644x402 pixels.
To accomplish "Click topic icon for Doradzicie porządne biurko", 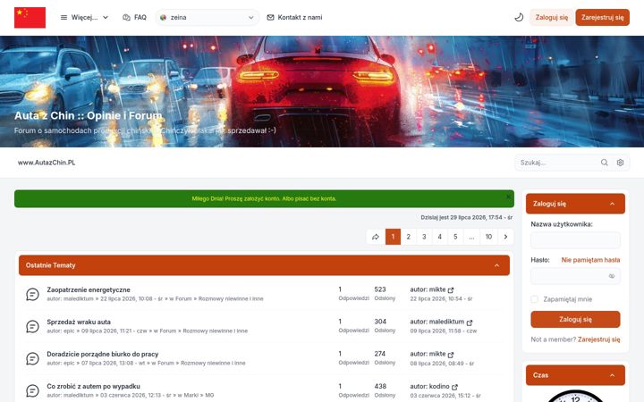I will coord(32,358).
